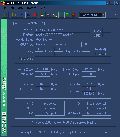Click the Brand value 3
This screenshot has height=137, width=120.
pyautogui.click(x=107, y=30)
